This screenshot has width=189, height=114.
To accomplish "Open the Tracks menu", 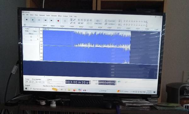I will (x=48, y=15).
